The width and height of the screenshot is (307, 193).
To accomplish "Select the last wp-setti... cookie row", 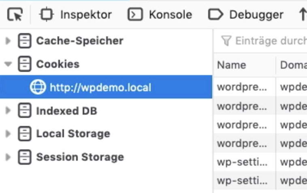I will 260,181.
